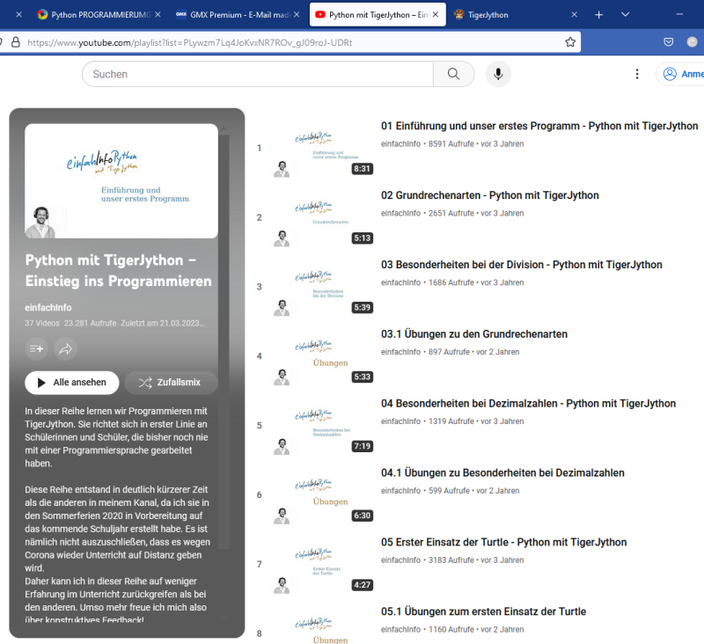This screenshot has width=704, height=644.
Task: Shuffle playlist with Zufallsmix button
Action: coord(171,383)
